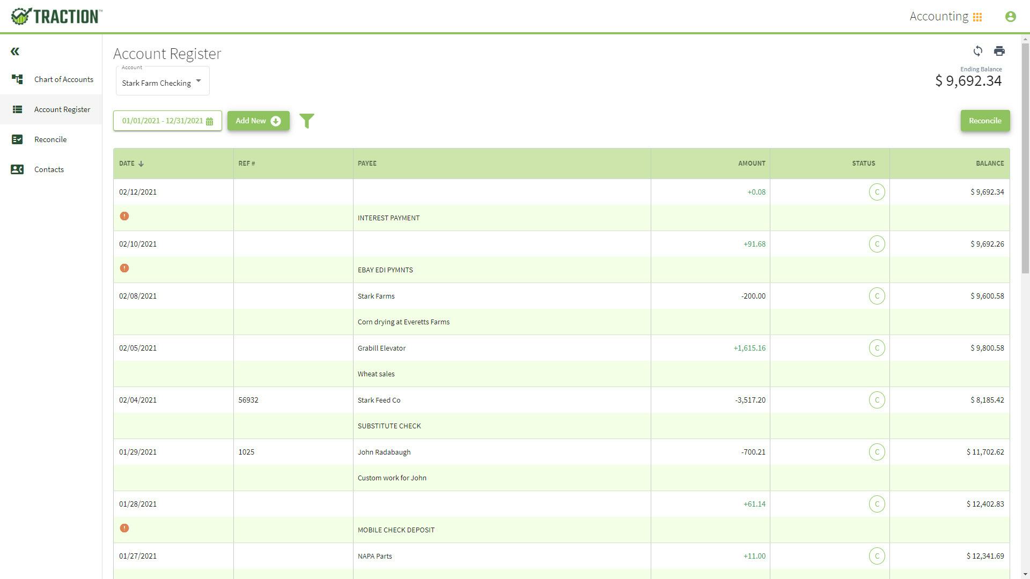This screenshot has height=579, width=1030.
Task: Toggle cleared status for Stark Feed Co
Action: tap(877, 400)
